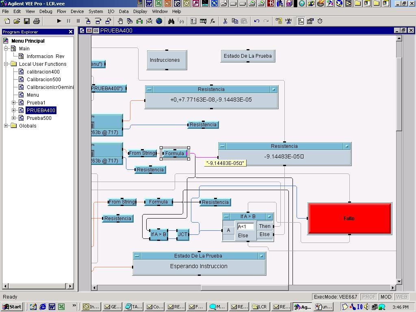Collapse the Local User Functions folder
This screenshot has width=416, height=312.
tap(6, 64)
